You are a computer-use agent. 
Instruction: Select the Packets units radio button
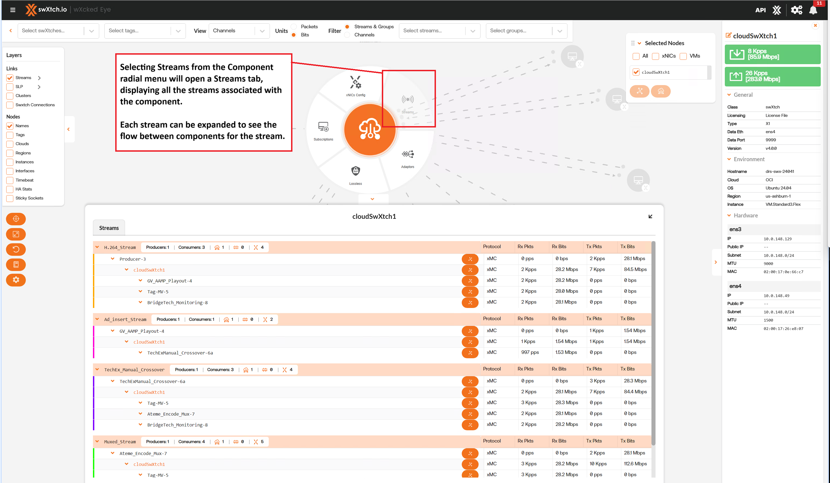point(294,27)
